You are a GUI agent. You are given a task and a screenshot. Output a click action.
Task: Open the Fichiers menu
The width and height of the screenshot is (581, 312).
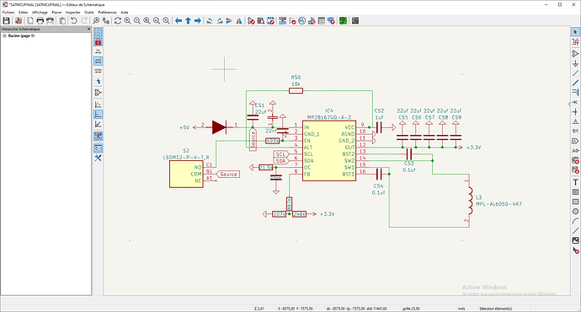click(8, 13)
